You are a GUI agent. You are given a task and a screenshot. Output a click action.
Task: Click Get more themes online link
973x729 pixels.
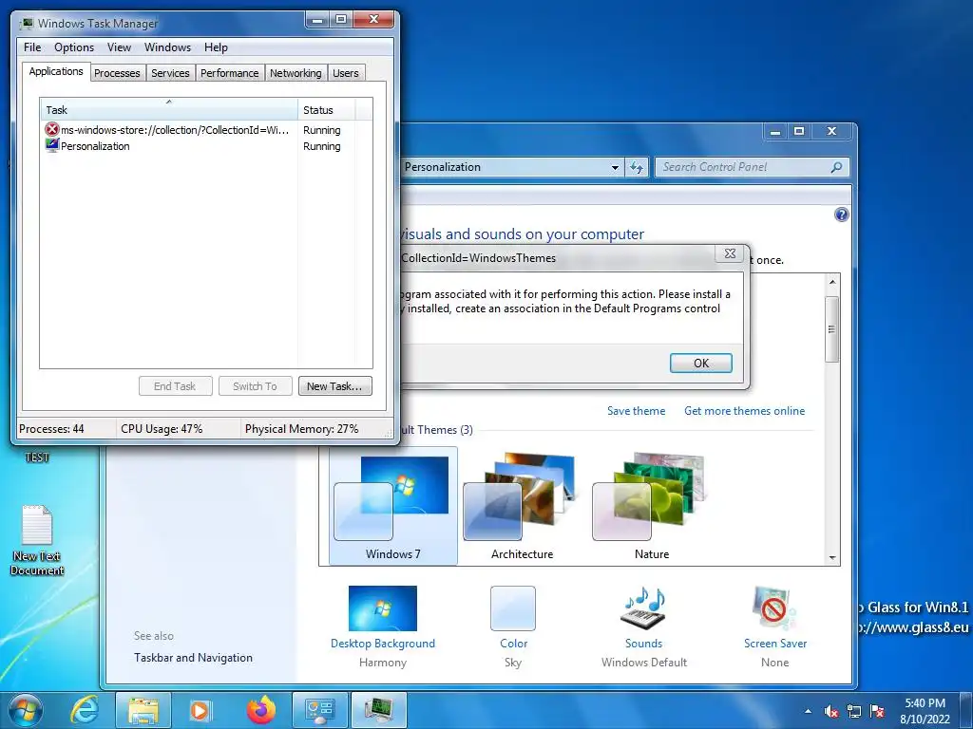(744, 410)
